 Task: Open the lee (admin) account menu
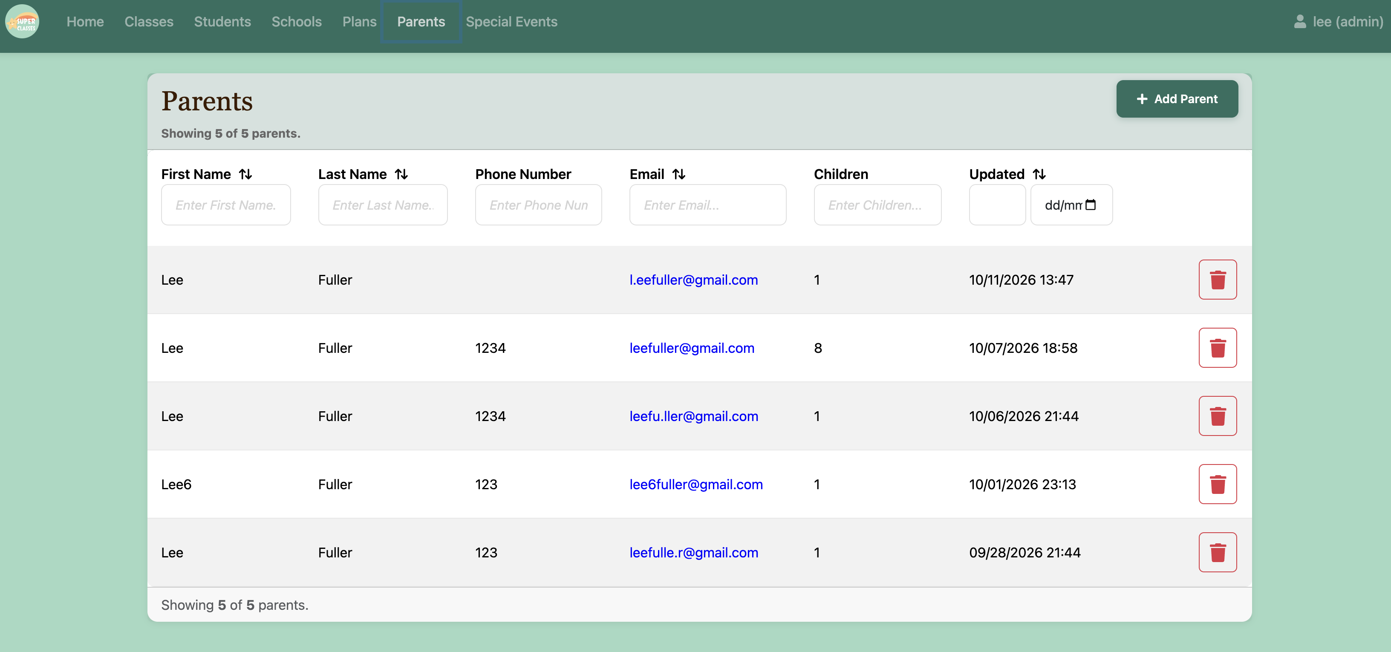tap(1338, 22)
